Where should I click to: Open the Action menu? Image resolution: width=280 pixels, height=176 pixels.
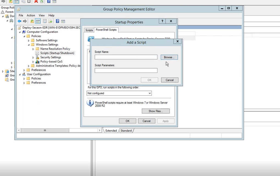31,15
